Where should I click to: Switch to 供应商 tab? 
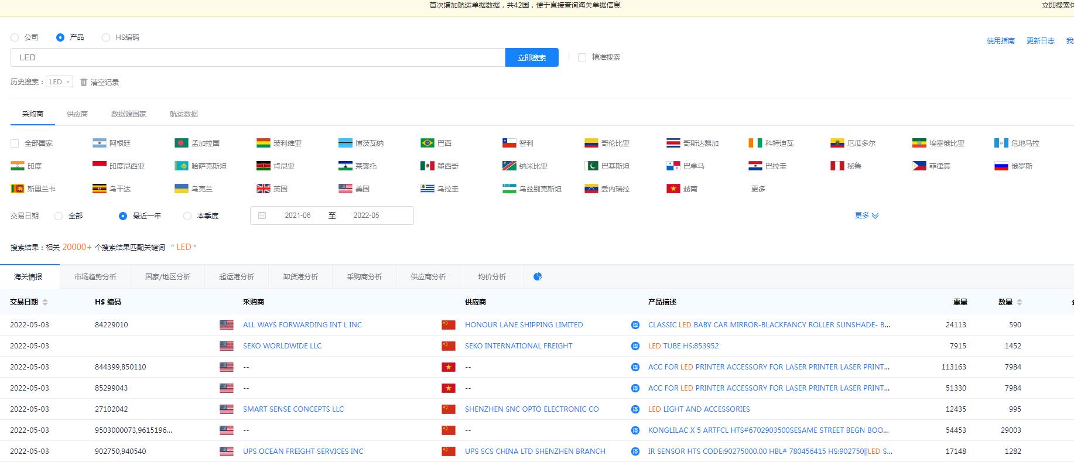(x=77, y=114)
